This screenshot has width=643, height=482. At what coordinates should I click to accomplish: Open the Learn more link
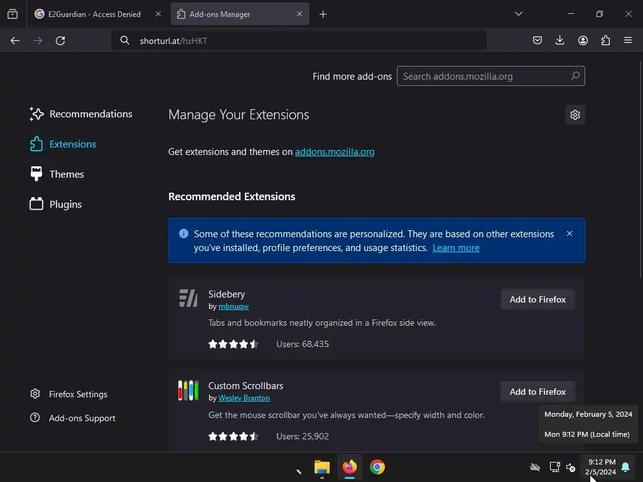[456, 248]
